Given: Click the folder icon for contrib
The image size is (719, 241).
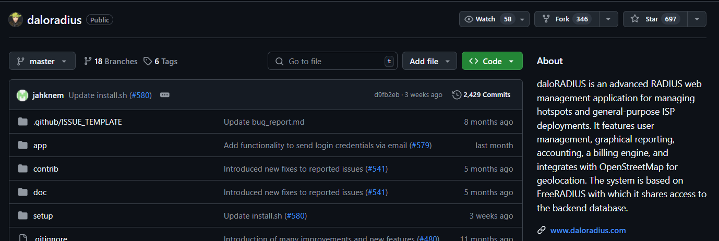Looking at the screenshot, I should click(22, 169).
